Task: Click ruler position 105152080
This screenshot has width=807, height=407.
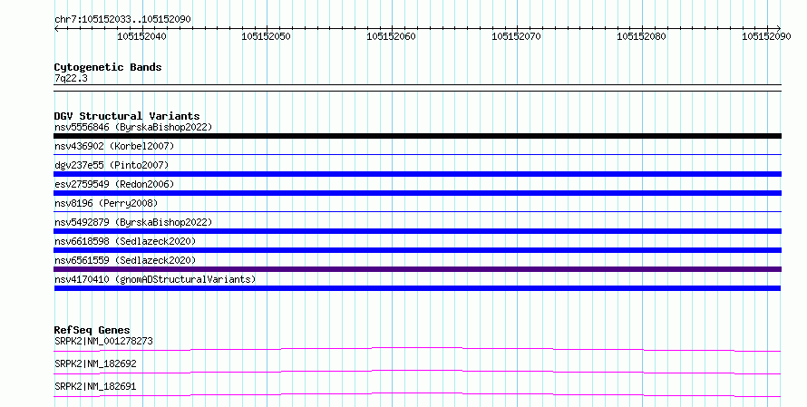Action: pos(641,36)
